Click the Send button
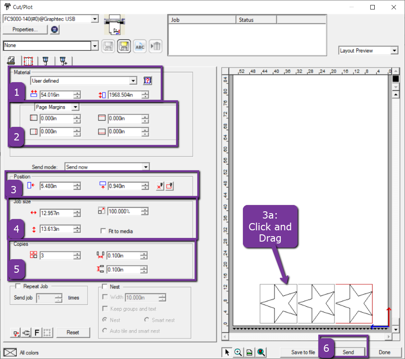Viewport: 405px width, 359px height. coord(348,352)
